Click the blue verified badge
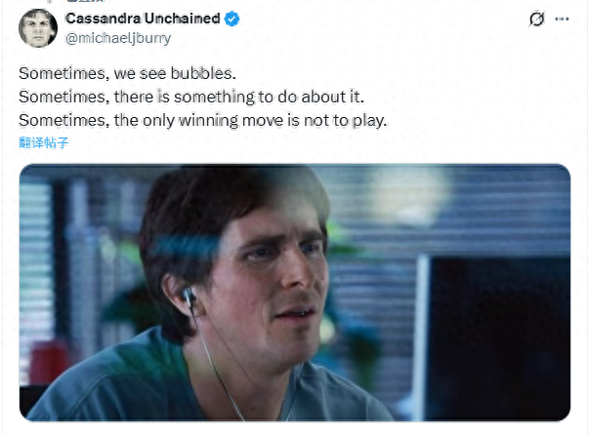The height and width of the screenshot is (435, 589). (231, 19)
